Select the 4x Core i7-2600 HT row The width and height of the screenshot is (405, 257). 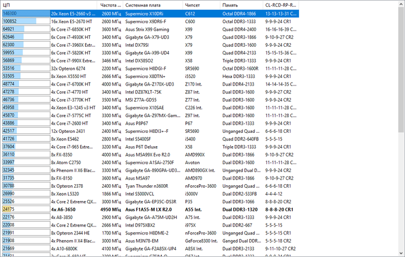click(x=150, y=123)
